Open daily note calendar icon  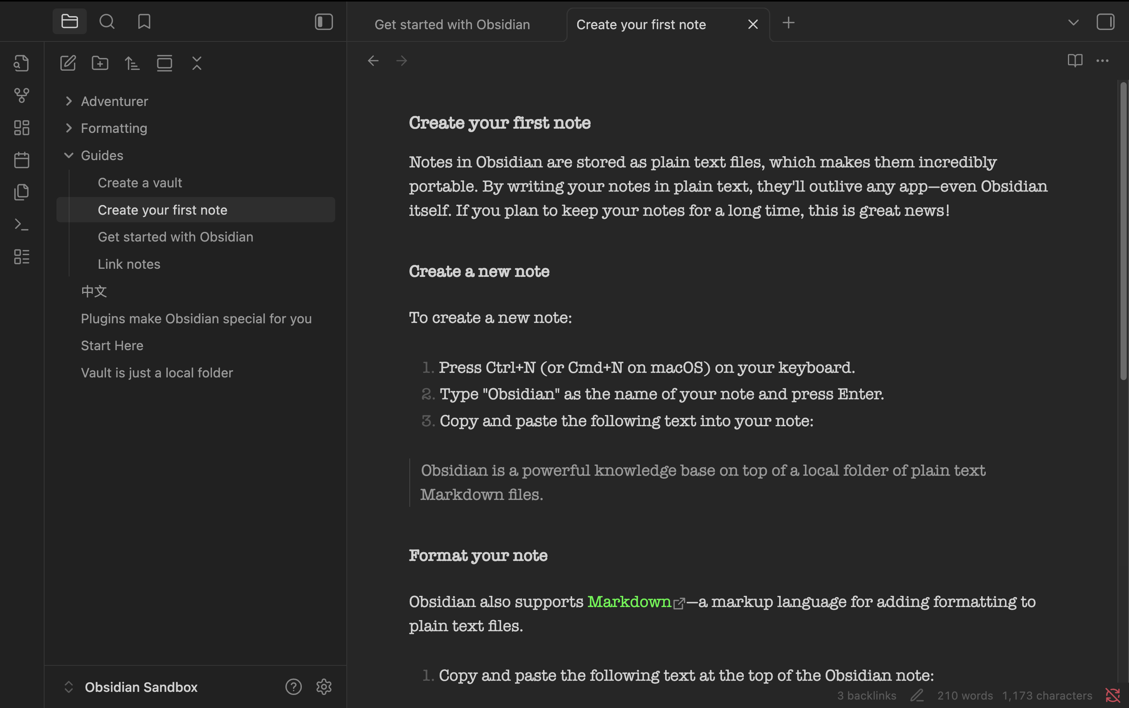coord(22,160)
